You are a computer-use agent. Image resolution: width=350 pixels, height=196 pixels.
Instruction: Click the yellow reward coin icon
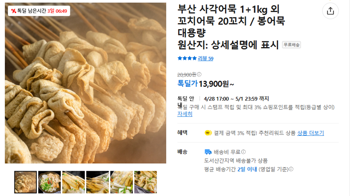[208, 133]
